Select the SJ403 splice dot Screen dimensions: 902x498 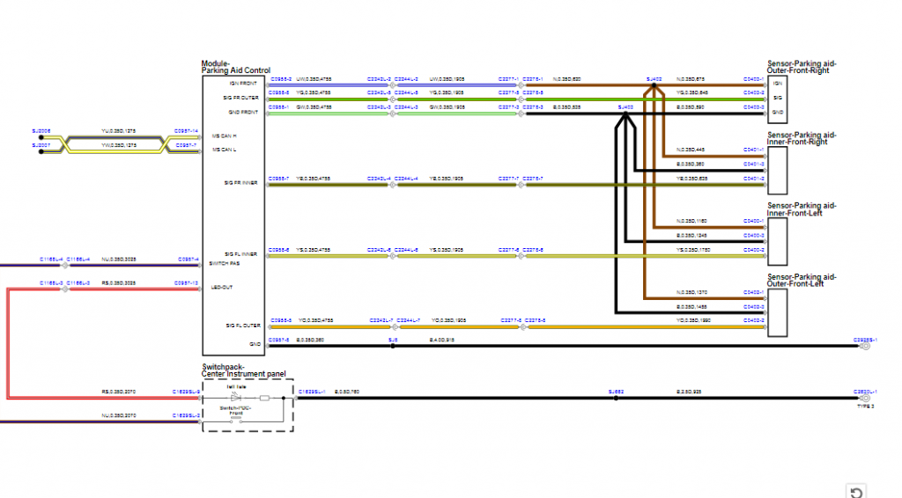(x=625, y=114)
